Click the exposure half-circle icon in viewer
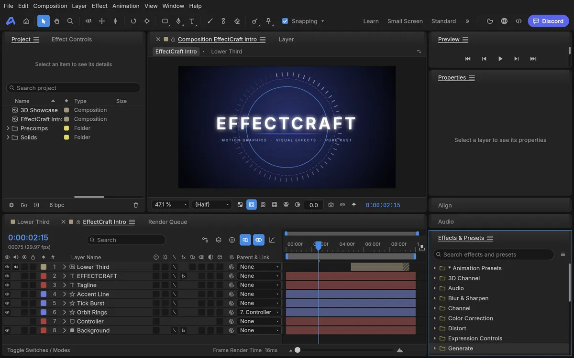Image resolution: width=574 pixels, height=358 pixels. 298,205
